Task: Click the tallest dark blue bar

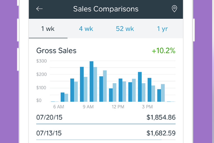Action: click(92, 81)
